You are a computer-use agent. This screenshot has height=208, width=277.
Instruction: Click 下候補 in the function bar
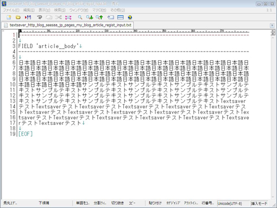(x=44, y=203)
